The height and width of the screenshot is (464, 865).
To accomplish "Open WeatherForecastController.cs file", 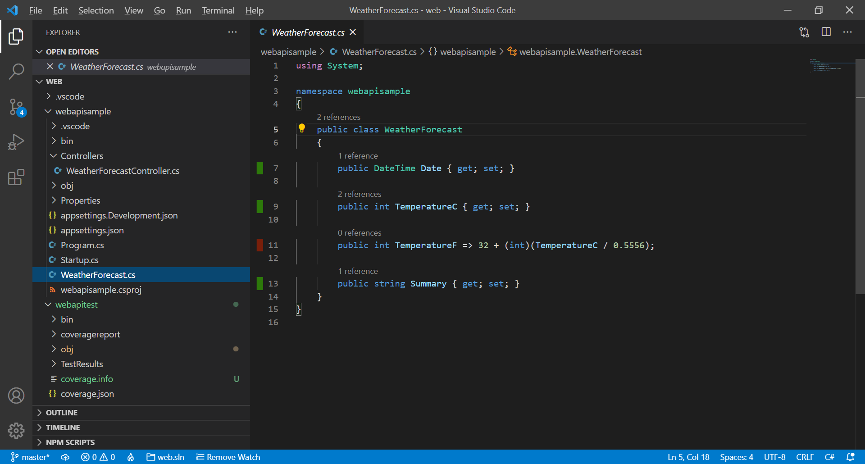I will tap(141, 170).
